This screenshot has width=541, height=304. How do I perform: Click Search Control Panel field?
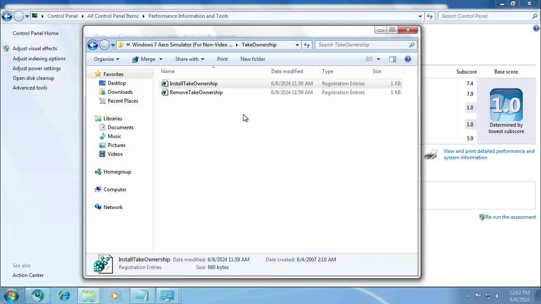[488, 16]
